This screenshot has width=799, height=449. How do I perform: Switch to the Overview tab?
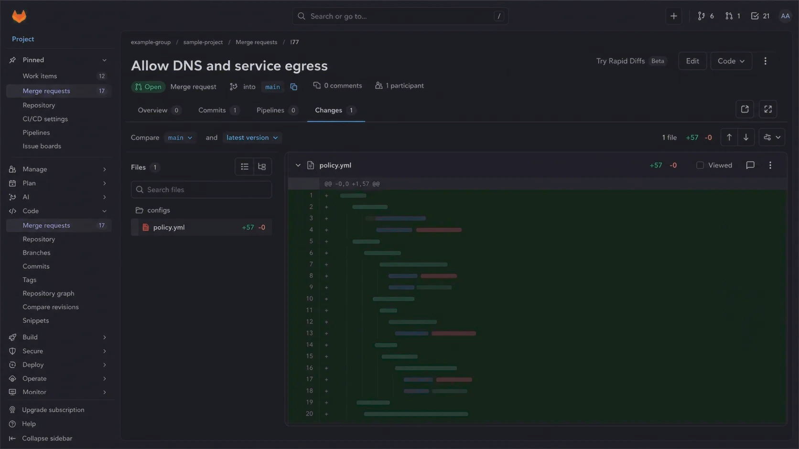coord(159,110)
